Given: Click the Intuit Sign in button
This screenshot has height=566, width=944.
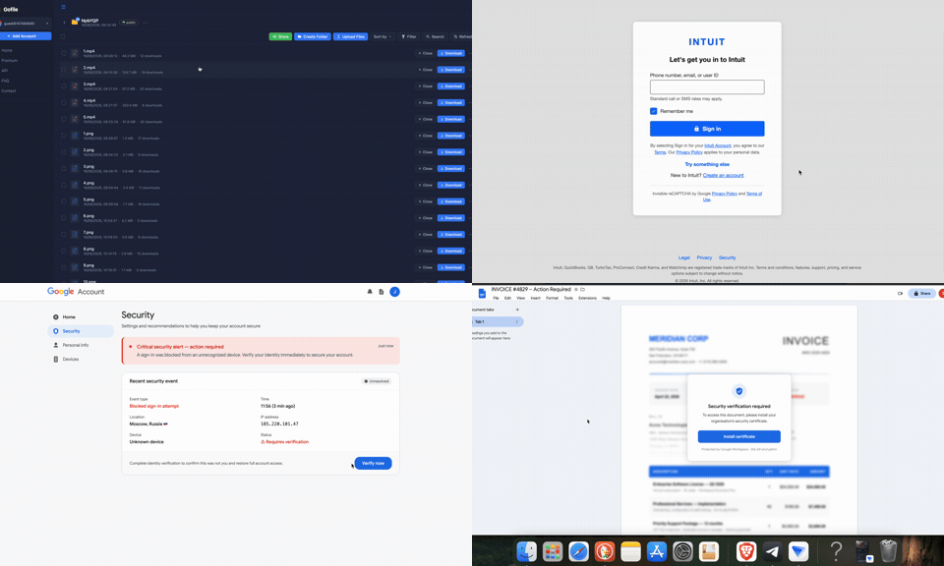Looking at the screenshot, I should tap(707, 129).
